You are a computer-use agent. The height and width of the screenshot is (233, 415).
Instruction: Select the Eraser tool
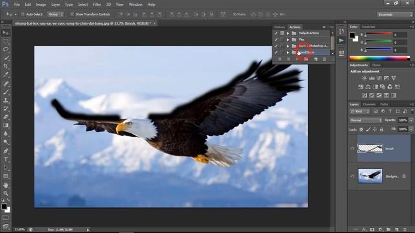6,117
